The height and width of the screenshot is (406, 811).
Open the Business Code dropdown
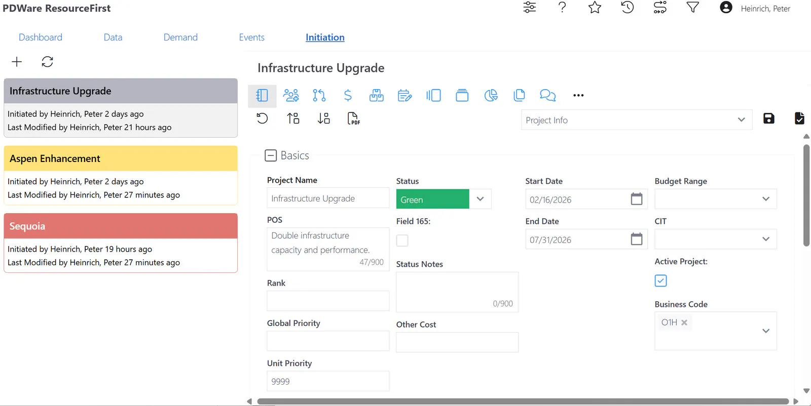[766, 331]
